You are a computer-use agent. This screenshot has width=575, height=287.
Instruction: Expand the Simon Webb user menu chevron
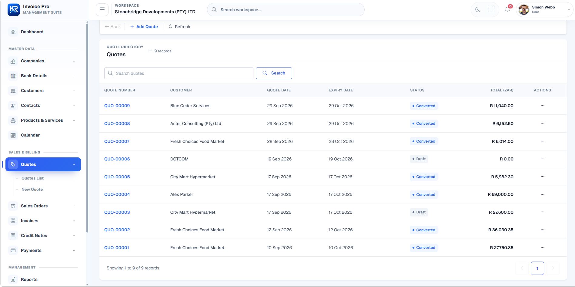click(569, 10)
